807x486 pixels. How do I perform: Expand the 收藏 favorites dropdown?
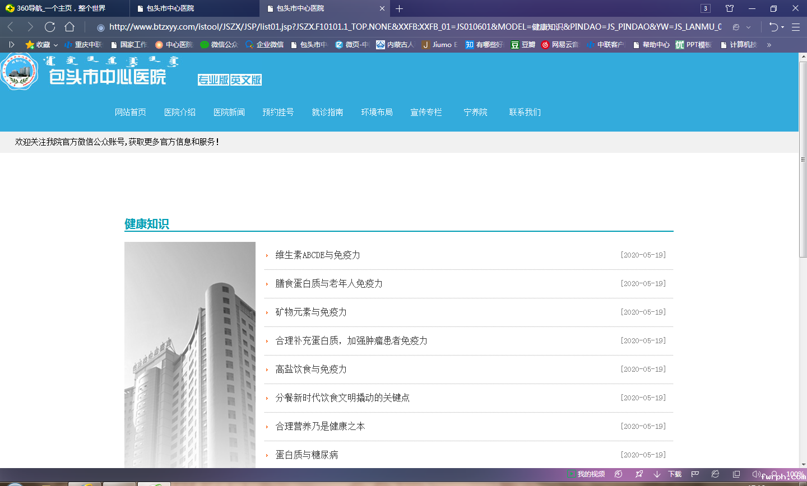pos(55,45)
